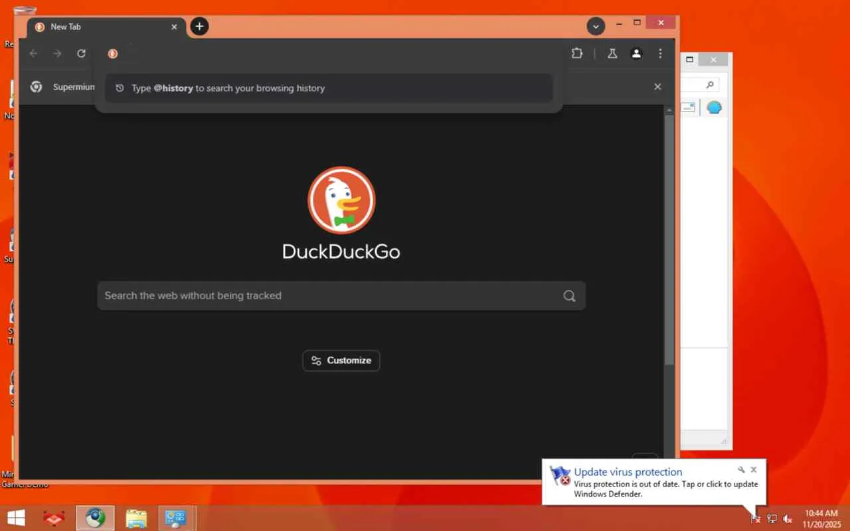Go back to previous page

(34, 54)
